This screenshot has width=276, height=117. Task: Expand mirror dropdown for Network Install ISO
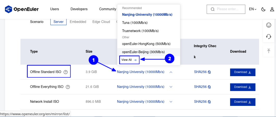tap(170, 102)
